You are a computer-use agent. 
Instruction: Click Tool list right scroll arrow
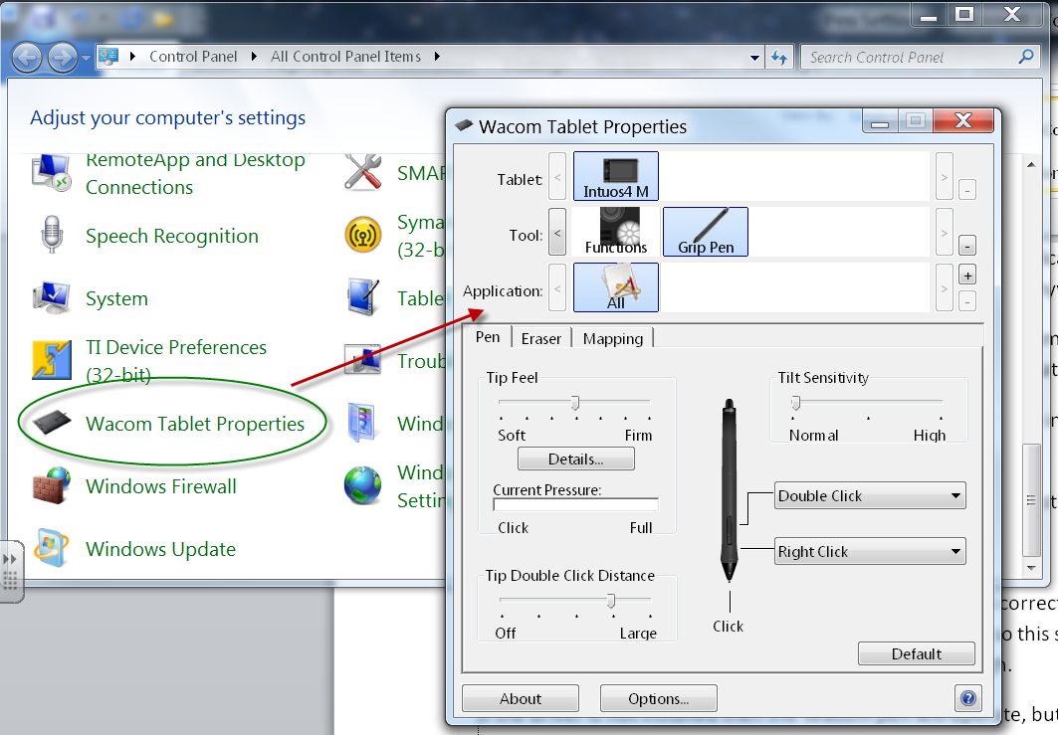click(x=944, y=232)
